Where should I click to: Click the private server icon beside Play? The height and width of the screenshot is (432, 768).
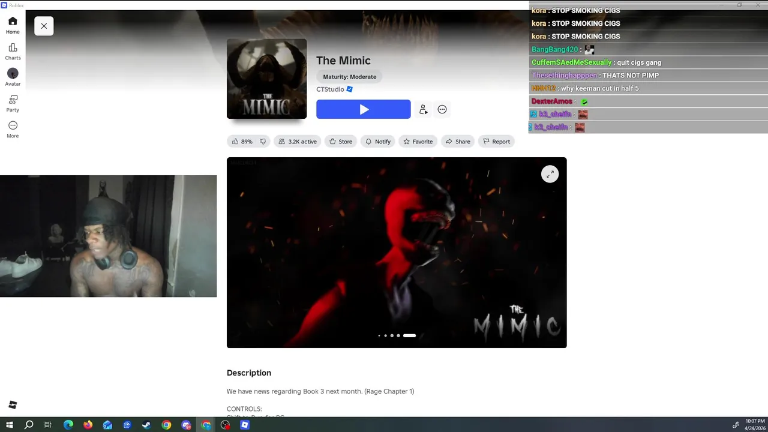423,109
